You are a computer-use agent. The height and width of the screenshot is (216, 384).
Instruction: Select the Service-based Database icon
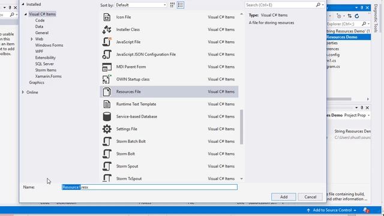[107, 116]
